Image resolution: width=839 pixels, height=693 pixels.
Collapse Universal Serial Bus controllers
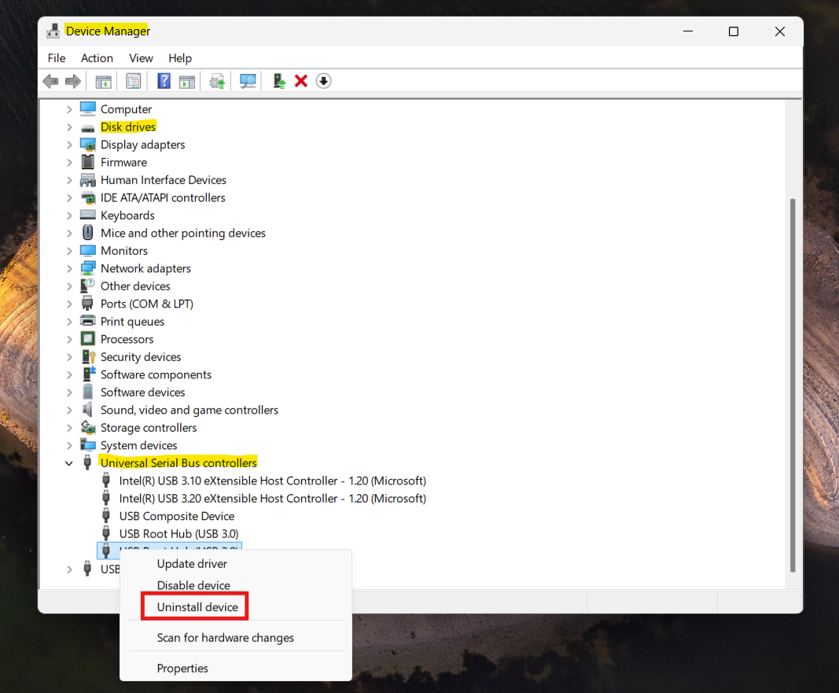point(68,463)
